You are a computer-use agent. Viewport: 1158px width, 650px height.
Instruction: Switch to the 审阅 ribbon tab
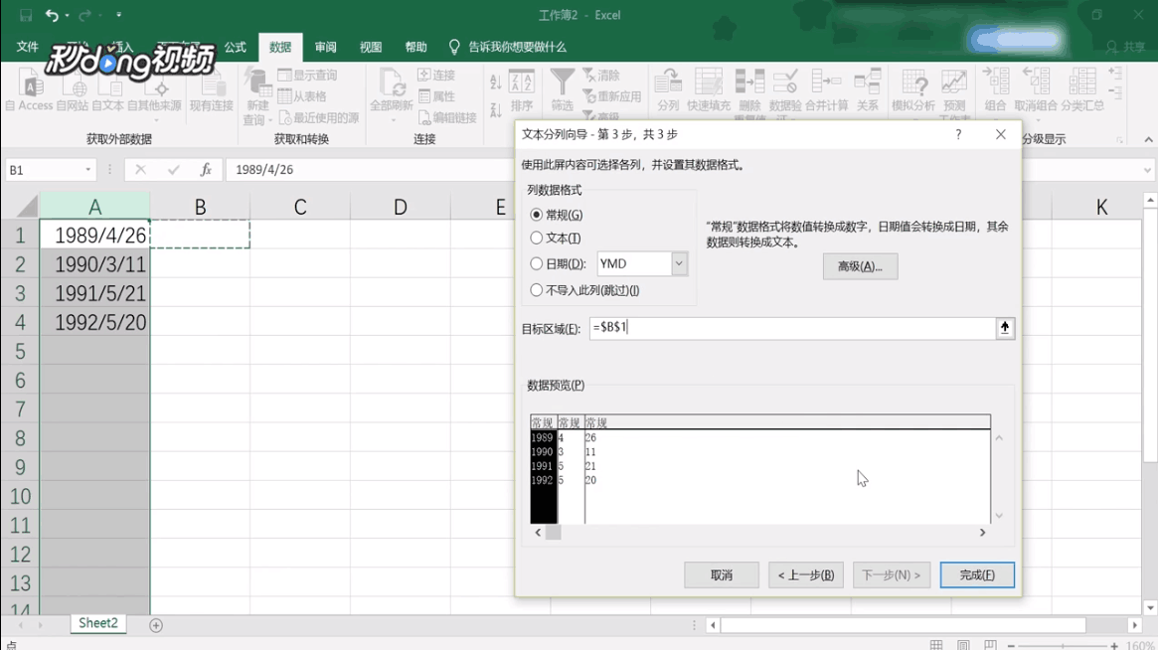(x=325, y=47)
